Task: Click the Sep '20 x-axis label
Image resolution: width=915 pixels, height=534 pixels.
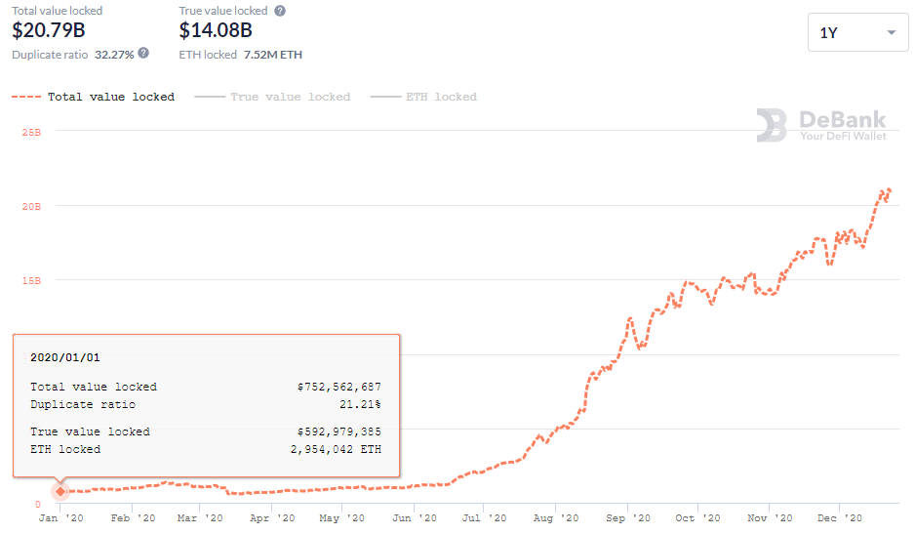Action: pos(626,518)
